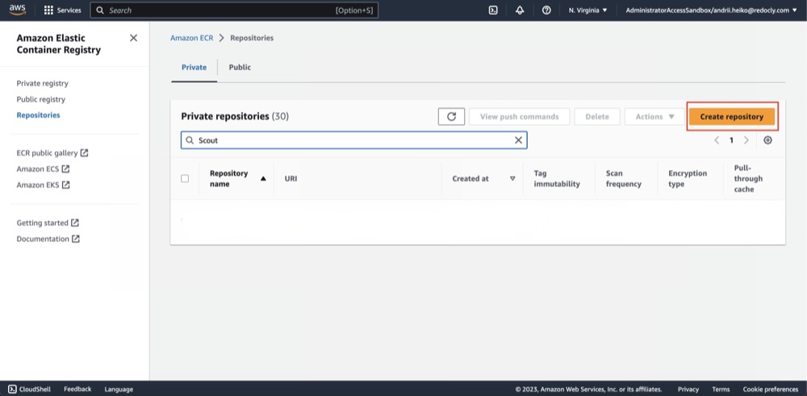This screenshot has height=396, width=807.
Task: Open Private registry in sidebar
Action: coord(42,83)
